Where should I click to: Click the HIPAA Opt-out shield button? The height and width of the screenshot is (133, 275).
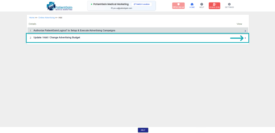(x=178, y=6)
